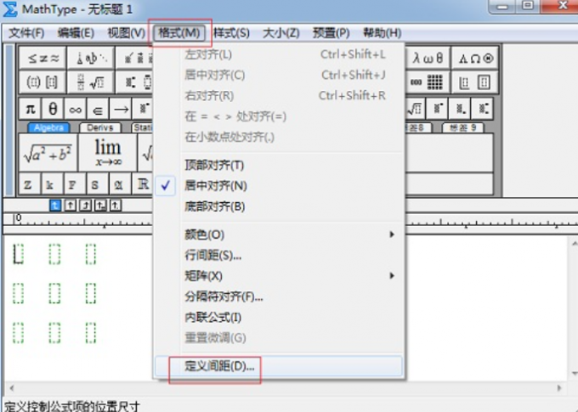Click the bottom-right matrix cell placeholder
Image resolution: width=578 pixels, height=412 pixels.
tap(91, 333)
